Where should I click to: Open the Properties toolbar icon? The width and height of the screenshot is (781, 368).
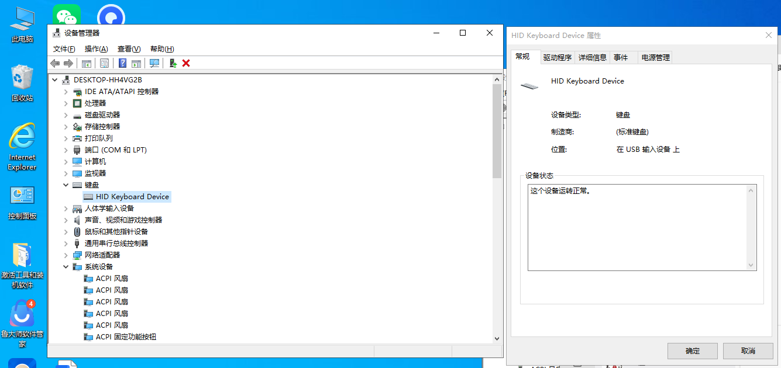[105, 63]
